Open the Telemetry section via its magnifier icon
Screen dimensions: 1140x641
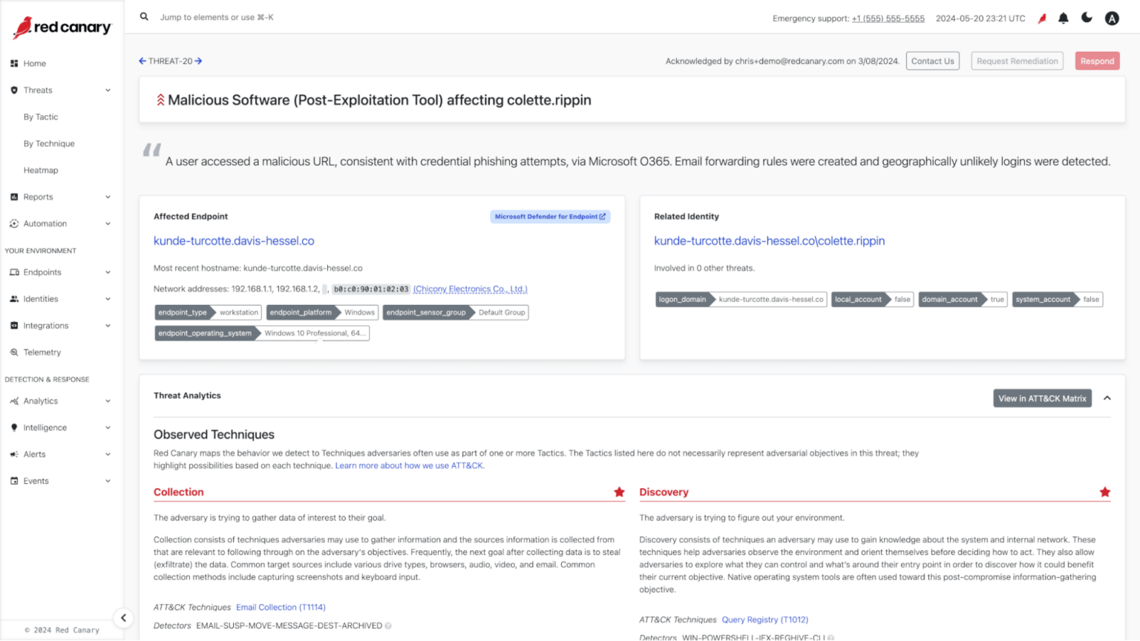coord(15,352)
